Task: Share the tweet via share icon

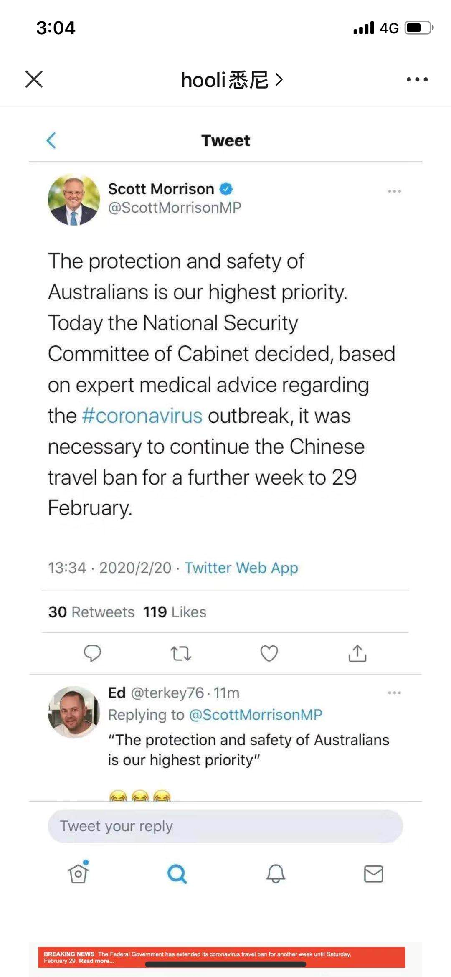Action: 357,653
